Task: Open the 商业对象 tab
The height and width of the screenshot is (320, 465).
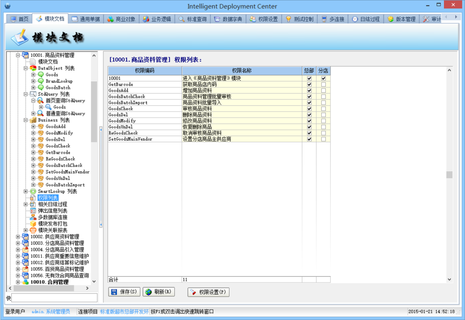Action: [121, 19]
